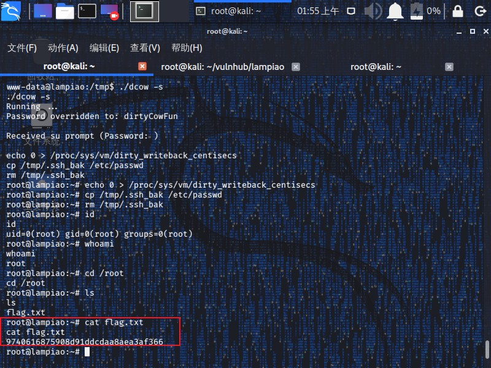Click the terminal cursor at last prompt
The width and height of the screenshot is (491, 368).
tap(87, 351)
